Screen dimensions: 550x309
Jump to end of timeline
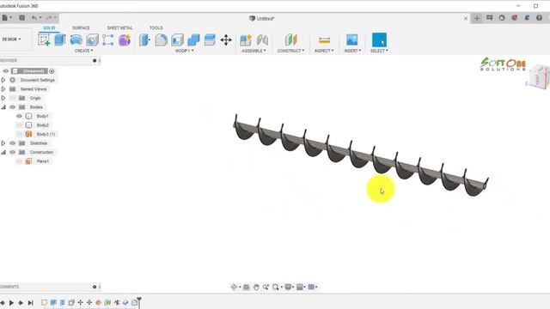click(x=31, y=303)
